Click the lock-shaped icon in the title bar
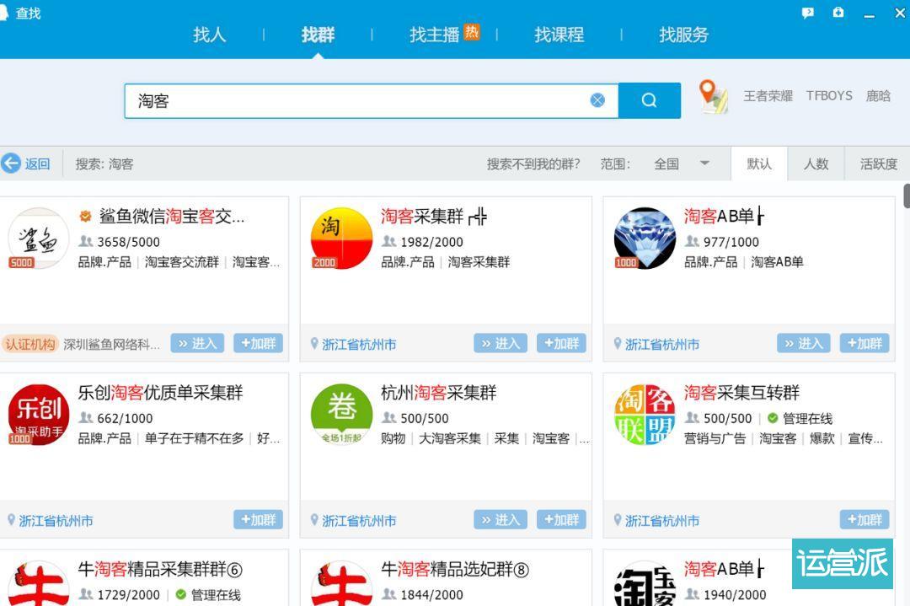This screenshot has height=606, width=910. click(x=838, y=12)
